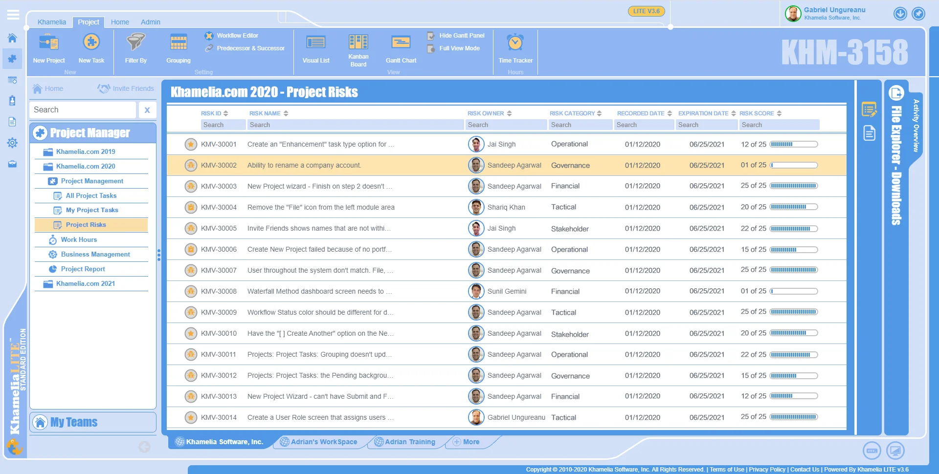Sort by RISK NAME column arrows

[x=286, y=113]
